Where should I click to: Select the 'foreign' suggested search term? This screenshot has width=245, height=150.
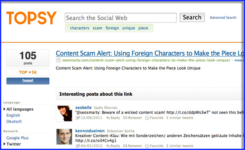click(x=112, y=28)
